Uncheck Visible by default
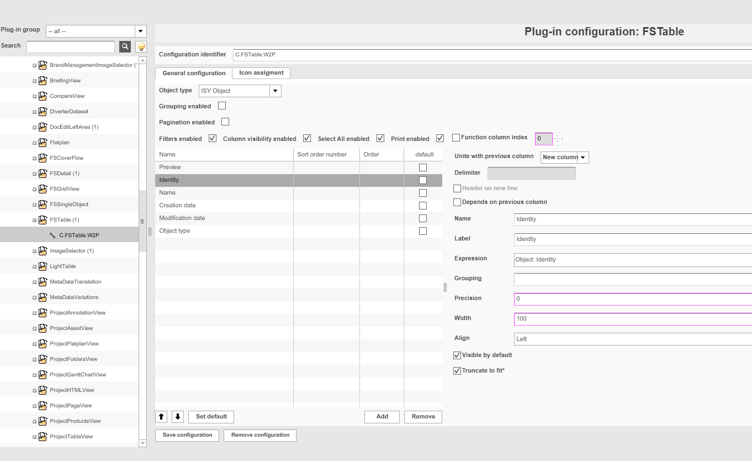752x461 pixels. click(x=457, y=355)
